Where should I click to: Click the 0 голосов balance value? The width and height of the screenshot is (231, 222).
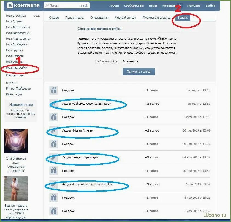[130, 61]
